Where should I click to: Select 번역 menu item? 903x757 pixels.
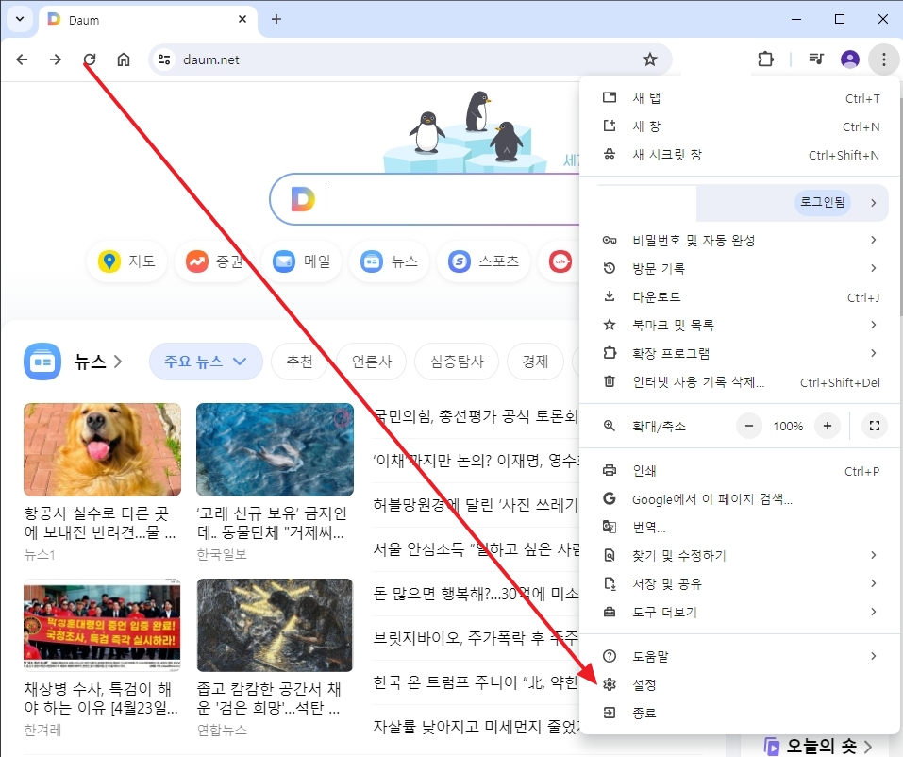click(x=740, y=527)
